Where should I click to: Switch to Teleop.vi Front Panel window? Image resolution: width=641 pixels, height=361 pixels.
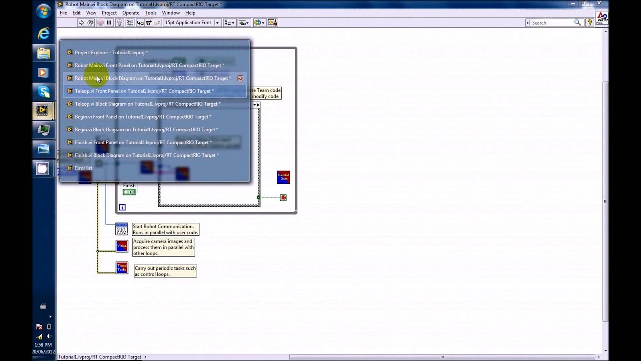coord(155,91)
